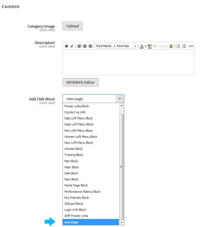
Task: Select AMP Footer Links option
Action: point(91,216)
